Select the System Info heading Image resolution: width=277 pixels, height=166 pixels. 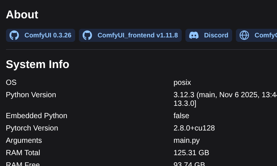click(37, 64)
